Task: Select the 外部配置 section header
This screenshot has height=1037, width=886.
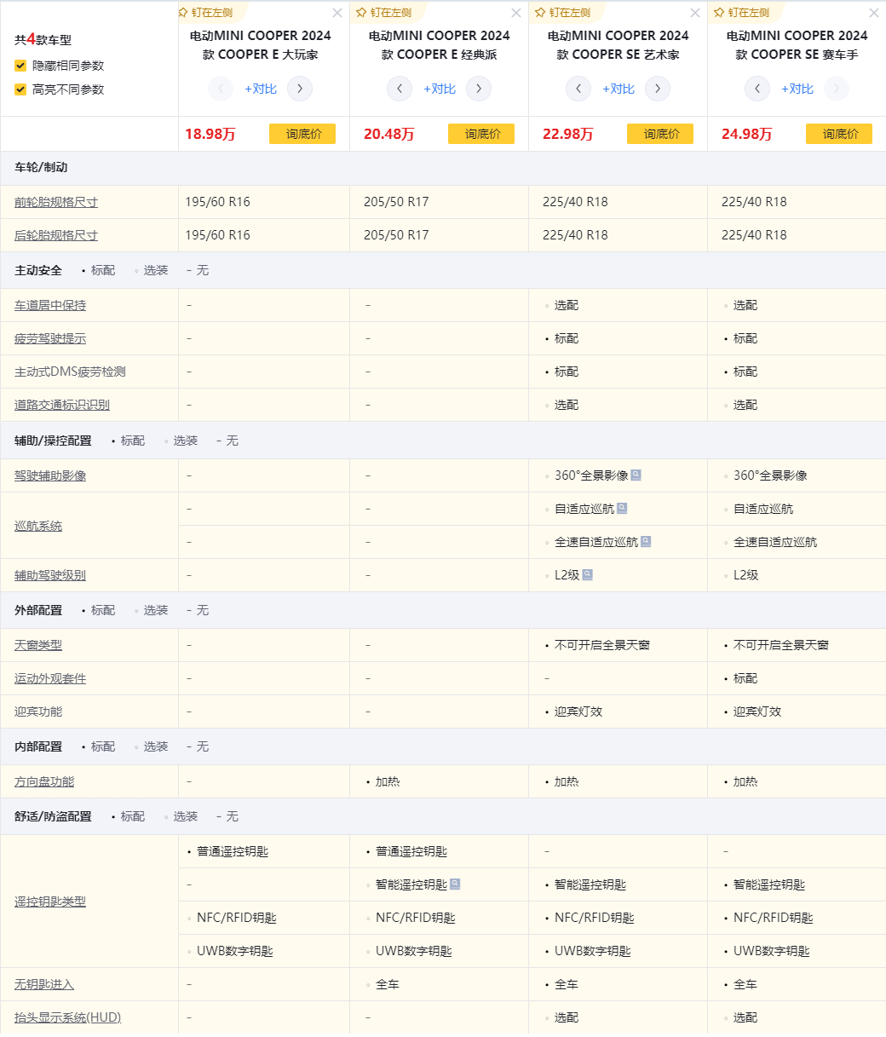Action: click(x=38, y=610)
